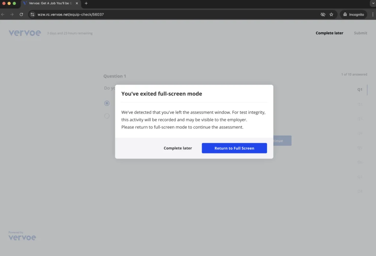Click Complete later in the dialog
The width and height of the screenshot is (376, 256).
[178, 148]
